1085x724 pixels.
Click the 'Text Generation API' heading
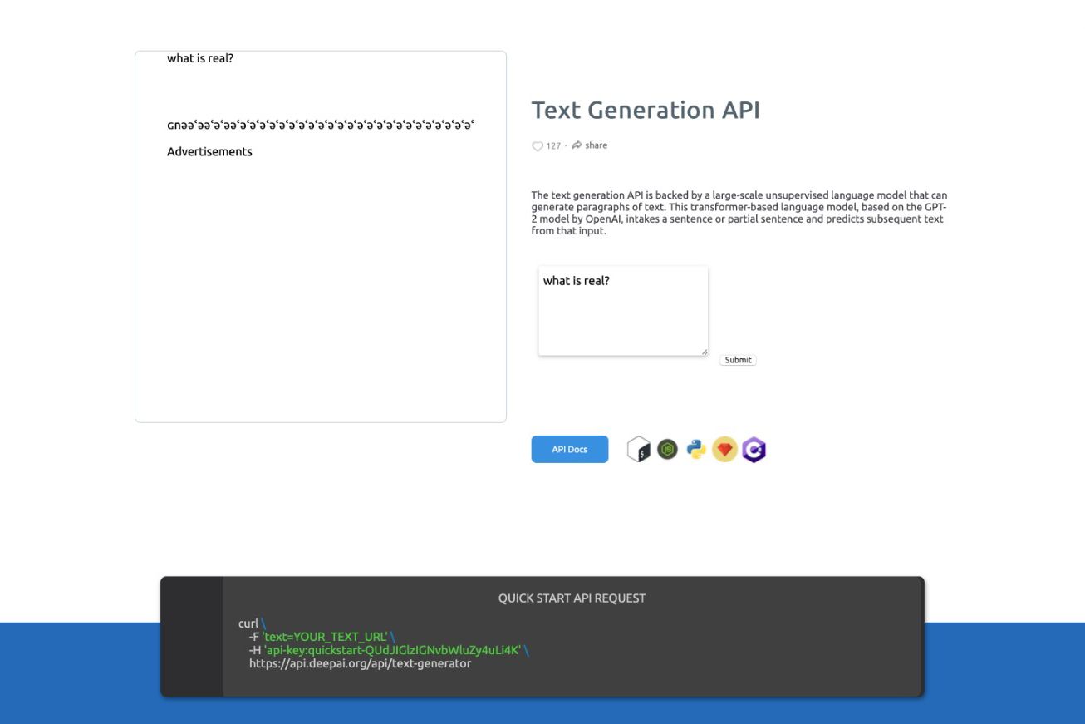[646, 110]
